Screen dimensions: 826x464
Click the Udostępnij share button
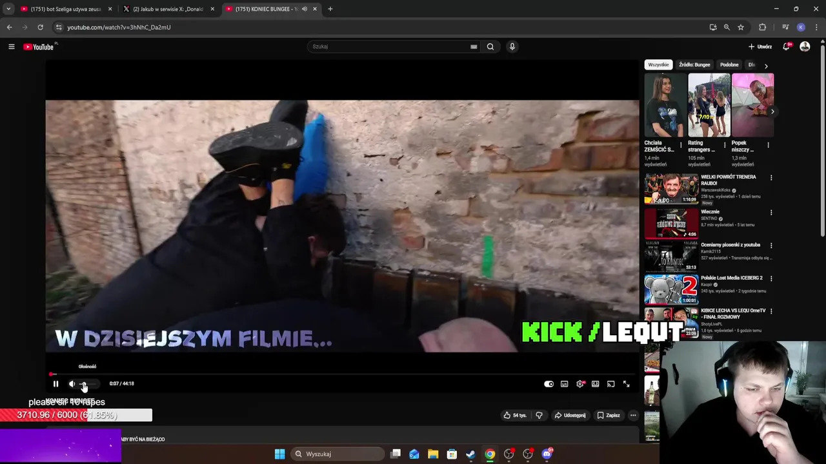tap(570, 416)
